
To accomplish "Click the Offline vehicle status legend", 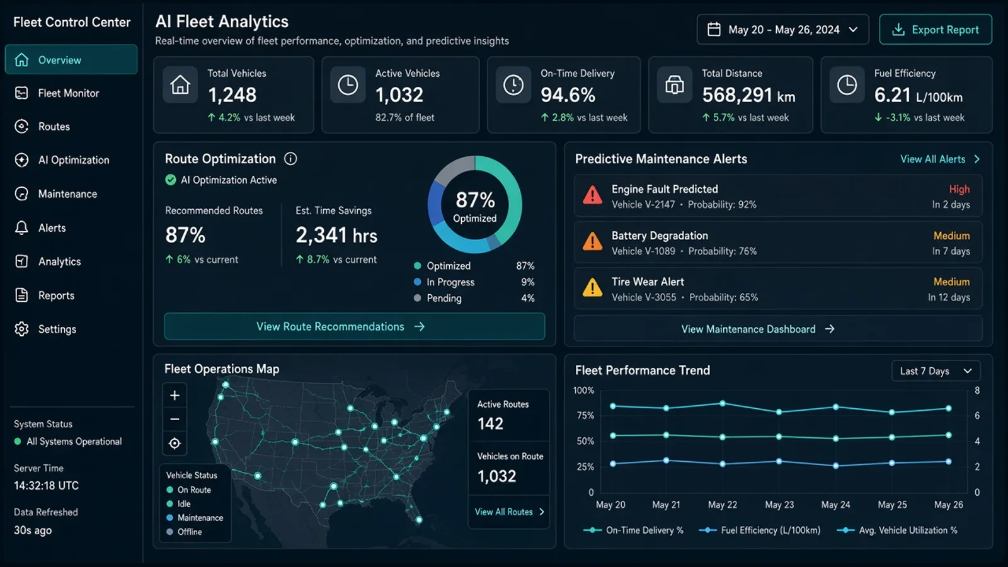I will (x=184, y=532).
